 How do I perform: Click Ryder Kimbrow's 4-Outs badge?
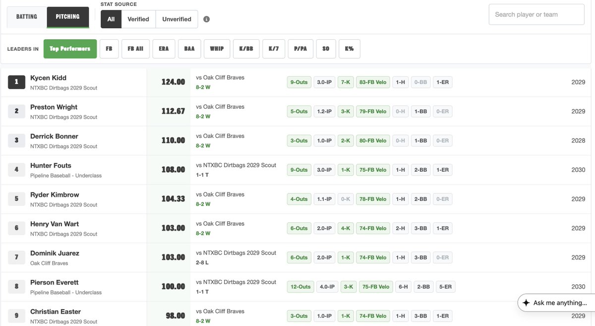(299, 199)
